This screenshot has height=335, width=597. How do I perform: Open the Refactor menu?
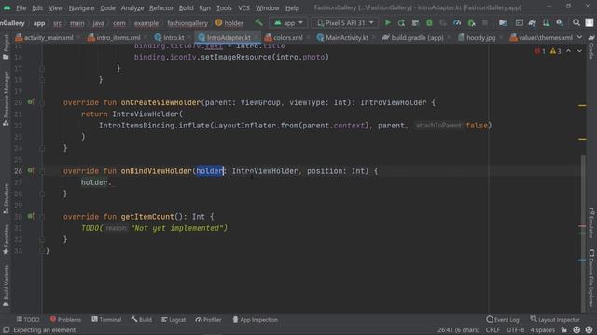pyautogui.click(x=161, y=8)
